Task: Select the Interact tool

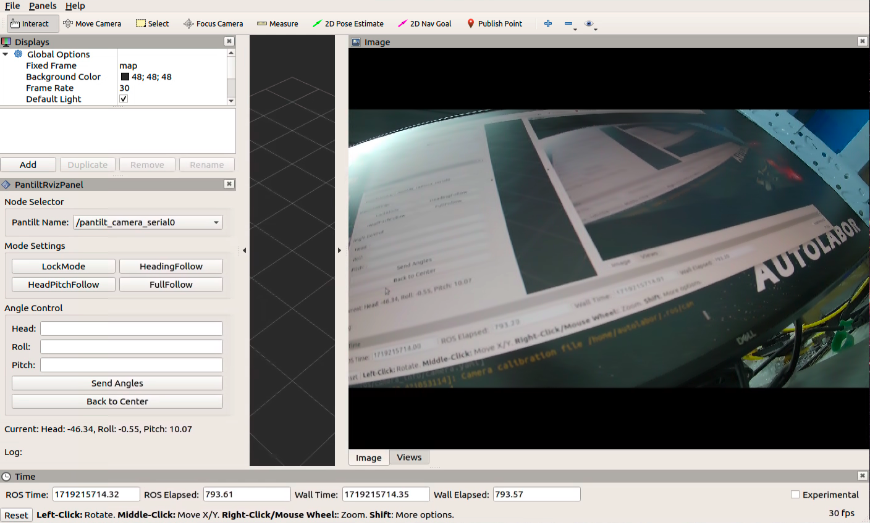Action: click(30, 23)
